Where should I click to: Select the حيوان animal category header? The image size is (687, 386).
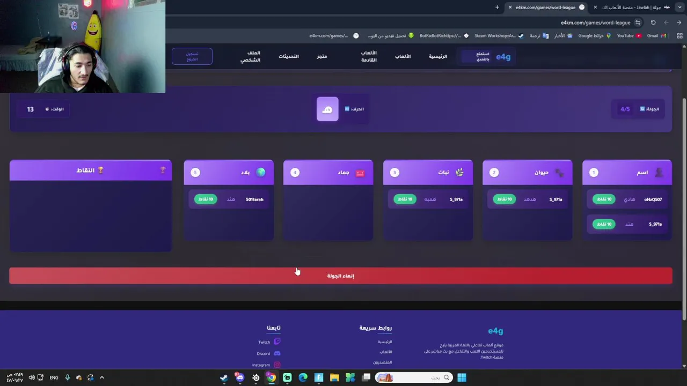528,172
